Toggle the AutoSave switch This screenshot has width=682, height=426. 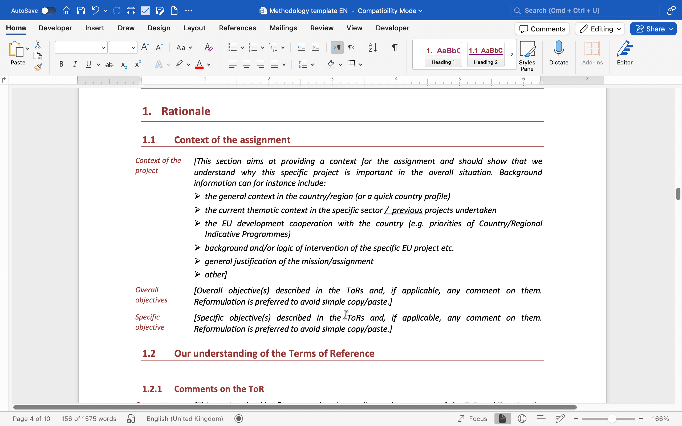point(48,11)
